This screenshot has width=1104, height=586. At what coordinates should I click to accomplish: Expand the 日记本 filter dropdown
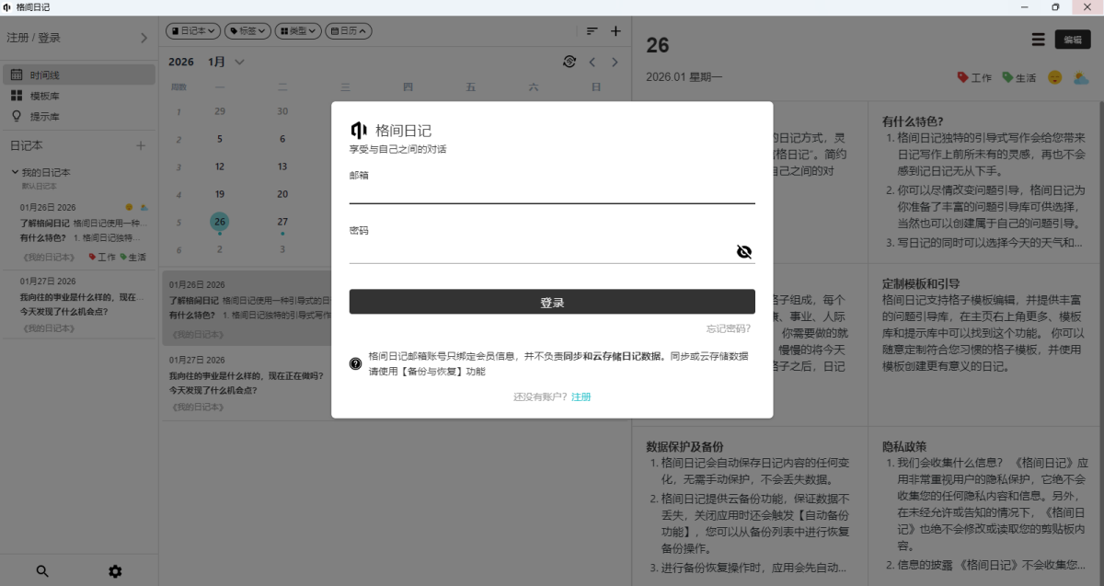[193, 31]
